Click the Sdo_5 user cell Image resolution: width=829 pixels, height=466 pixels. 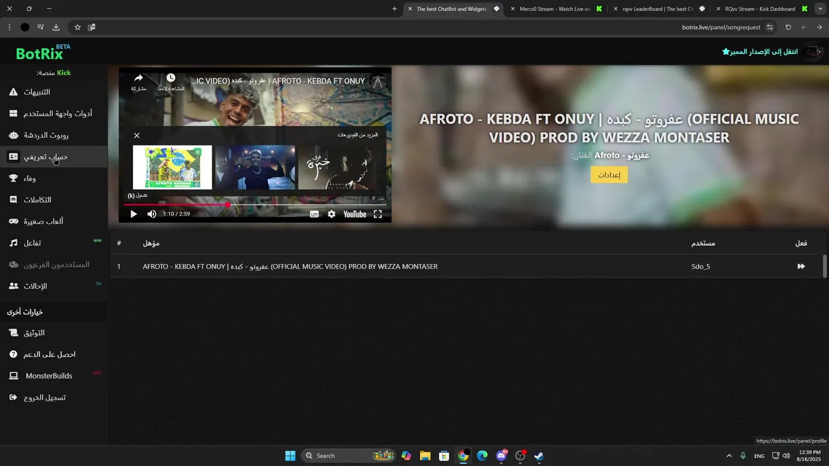(701, 266)
